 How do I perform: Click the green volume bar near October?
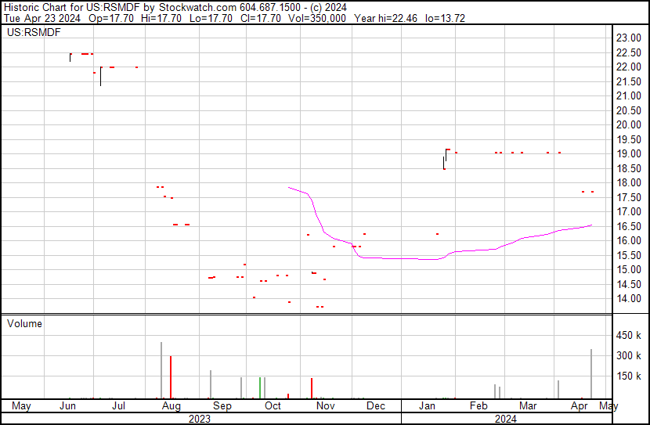[260, 387]
